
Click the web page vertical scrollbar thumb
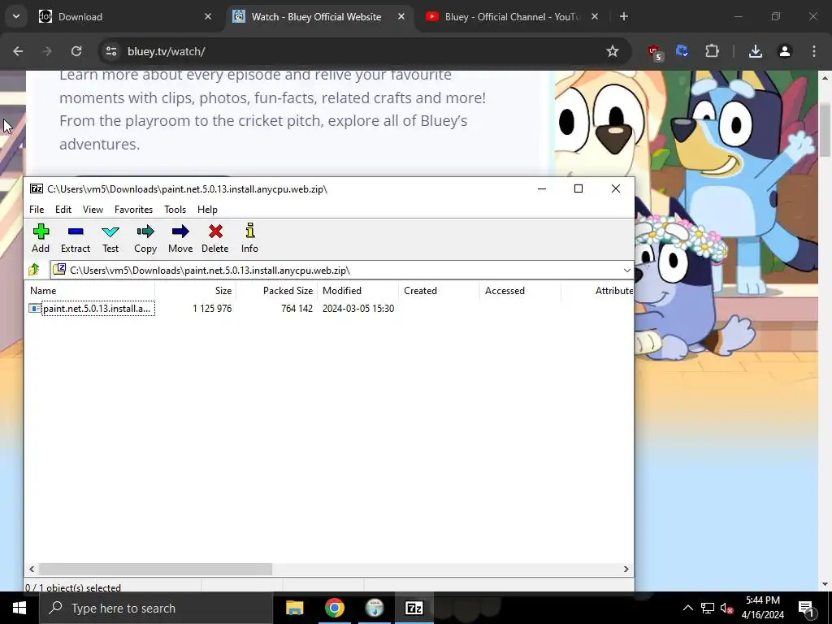tap(825, 130)
